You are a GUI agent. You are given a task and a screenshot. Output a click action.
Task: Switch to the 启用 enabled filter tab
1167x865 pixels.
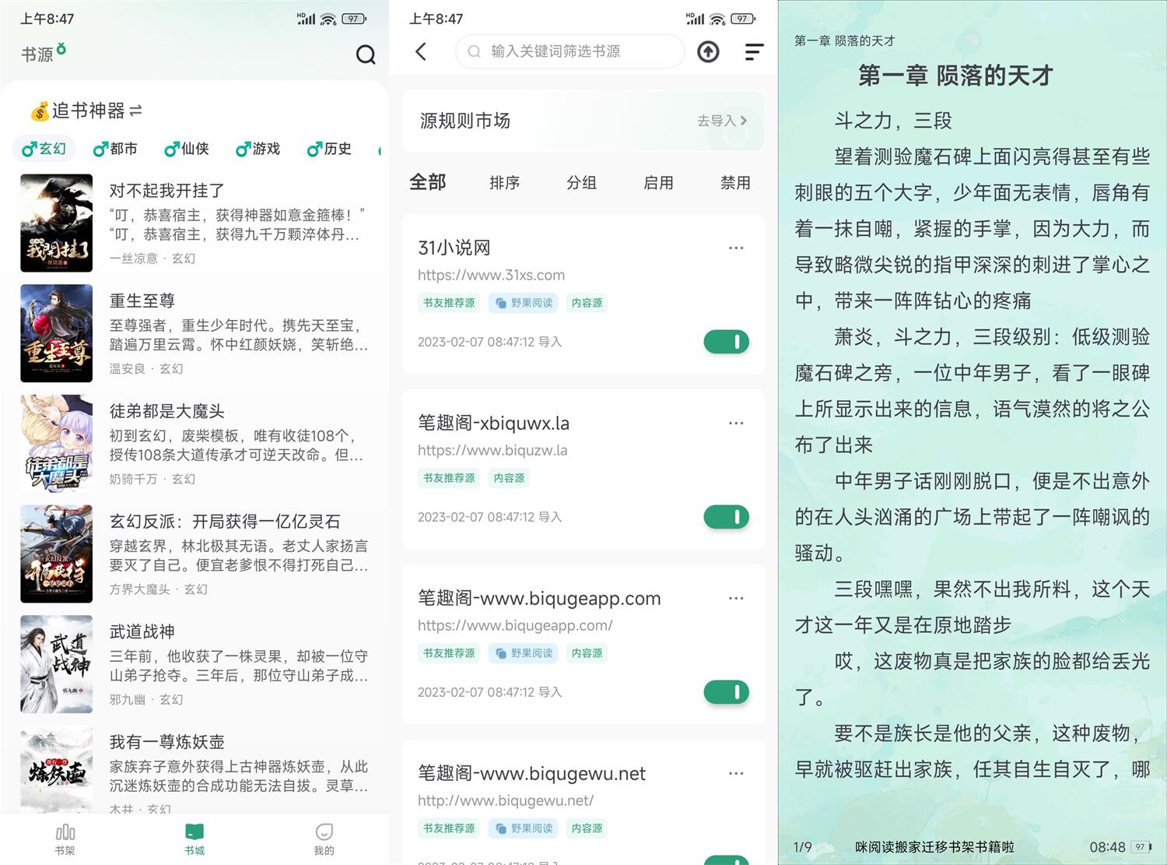point(658,183)
